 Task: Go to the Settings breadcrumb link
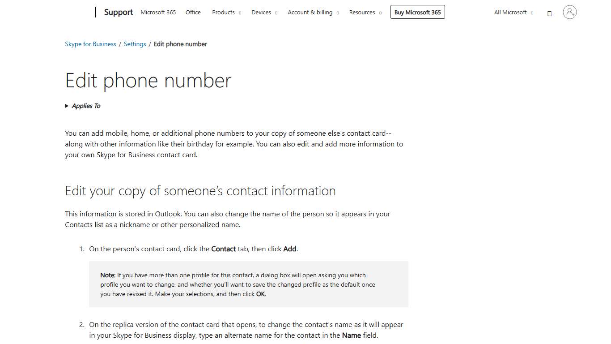(x=135, y=44)
